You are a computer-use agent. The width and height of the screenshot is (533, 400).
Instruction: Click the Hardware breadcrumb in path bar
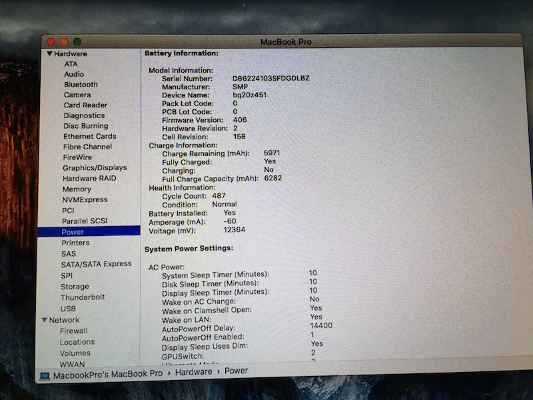pyautogui.click(x=193, y=372)
